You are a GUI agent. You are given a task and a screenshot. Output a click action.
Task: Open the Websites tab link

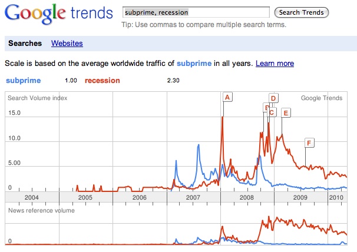coord(67,44)
